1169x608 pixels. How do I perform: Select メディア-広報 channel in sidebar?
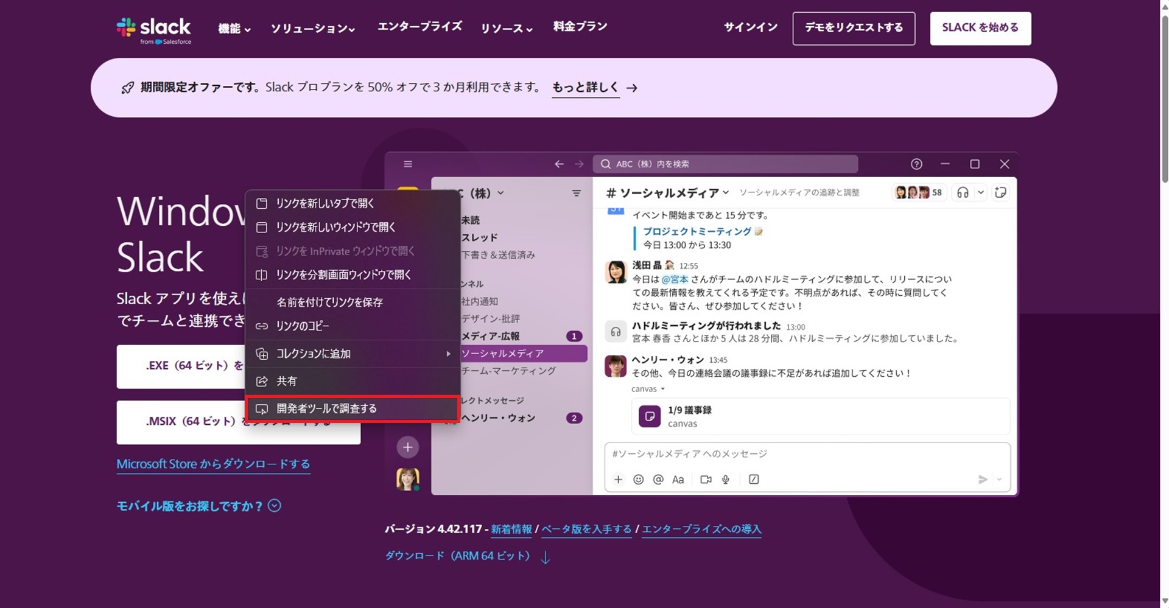490,336
